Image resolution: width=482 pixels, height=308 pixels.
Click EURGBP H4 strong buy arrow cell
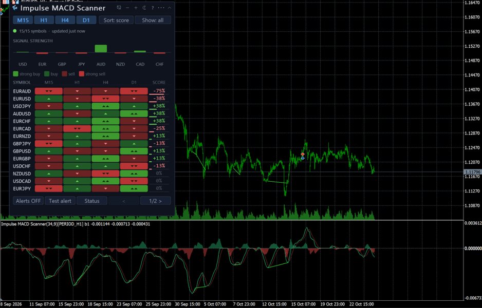click(105, 159)
